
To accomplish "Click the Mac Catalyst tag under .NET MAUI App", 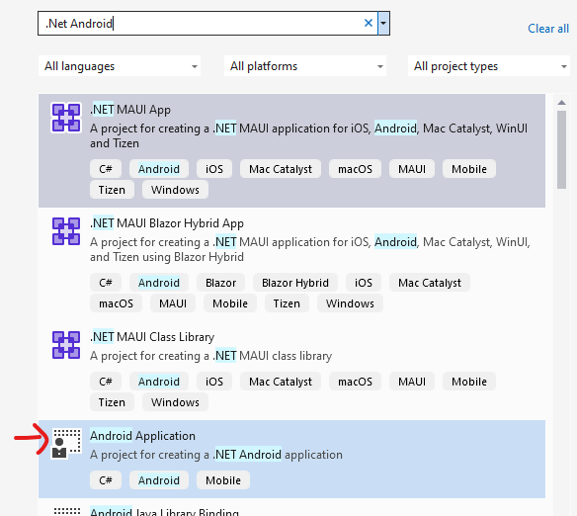I will pos(281,169).
